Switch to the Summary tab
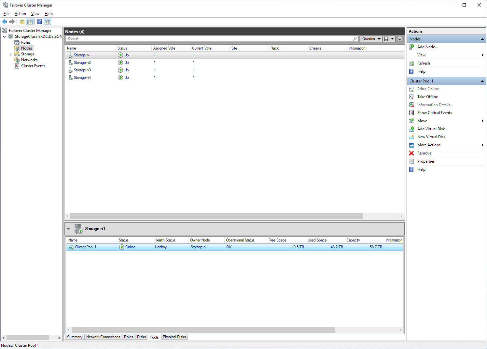 click(75, 337)
